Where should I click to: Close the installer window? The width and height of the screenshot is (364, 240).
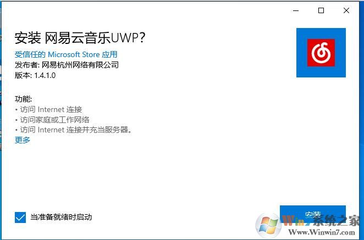point(346,10)
